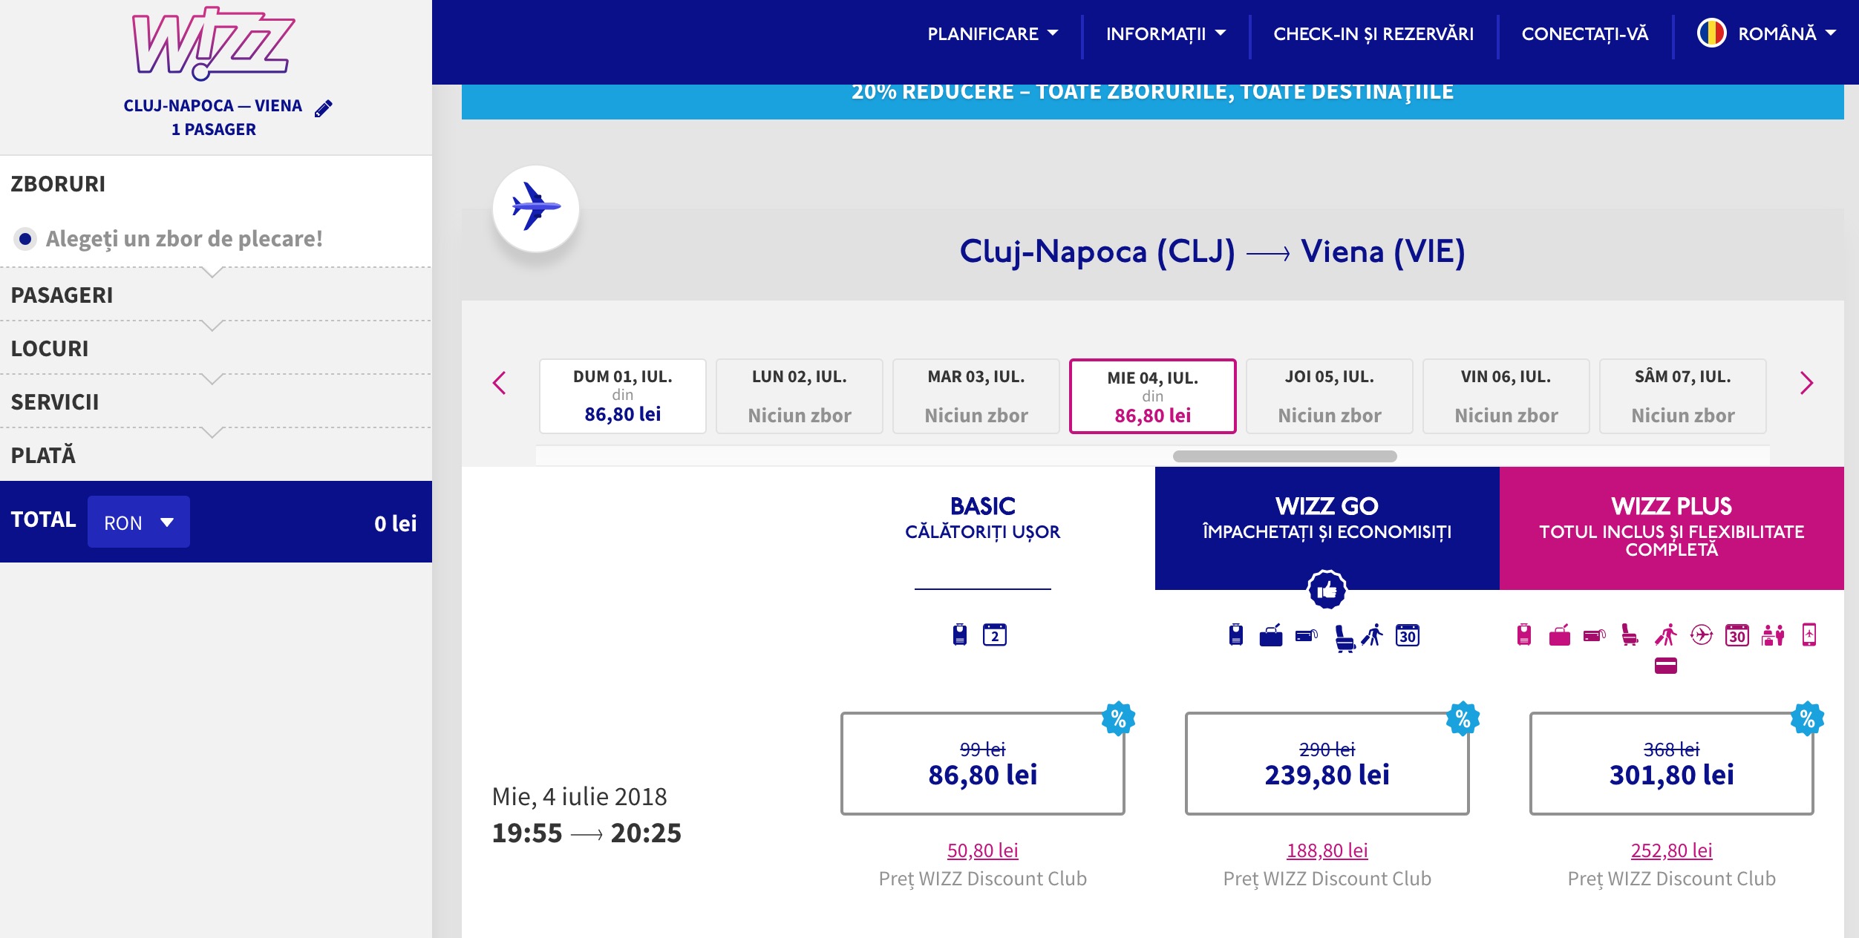Image resolution: width=1859 pixels, height=938 pixels.
Task: Open the 50,80 lei Discount Club price
Action: pyautogui.click(x=982, y=850)
